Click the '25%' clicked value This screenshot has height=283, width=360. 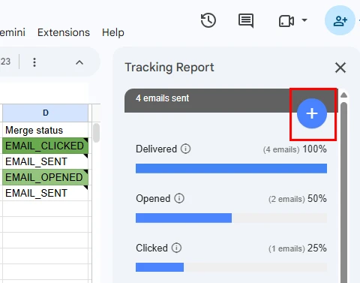point(317,248)
